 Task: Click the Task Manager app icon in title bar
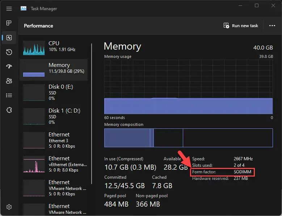pyautogui.click(x=24, y=8)
